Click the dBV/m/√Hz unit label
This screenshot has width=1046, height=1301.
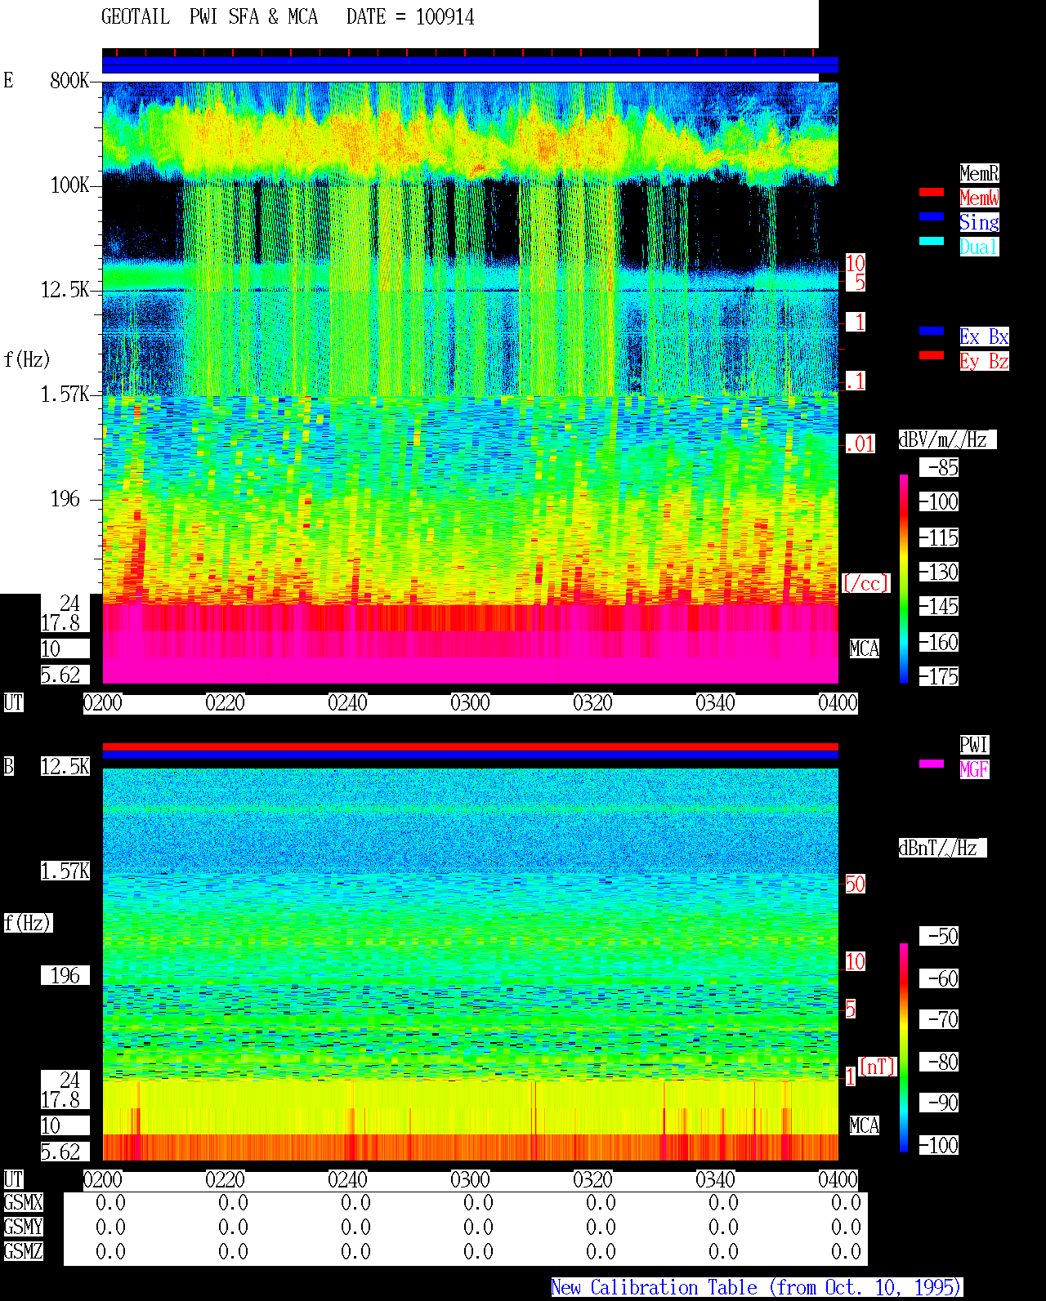947,439
